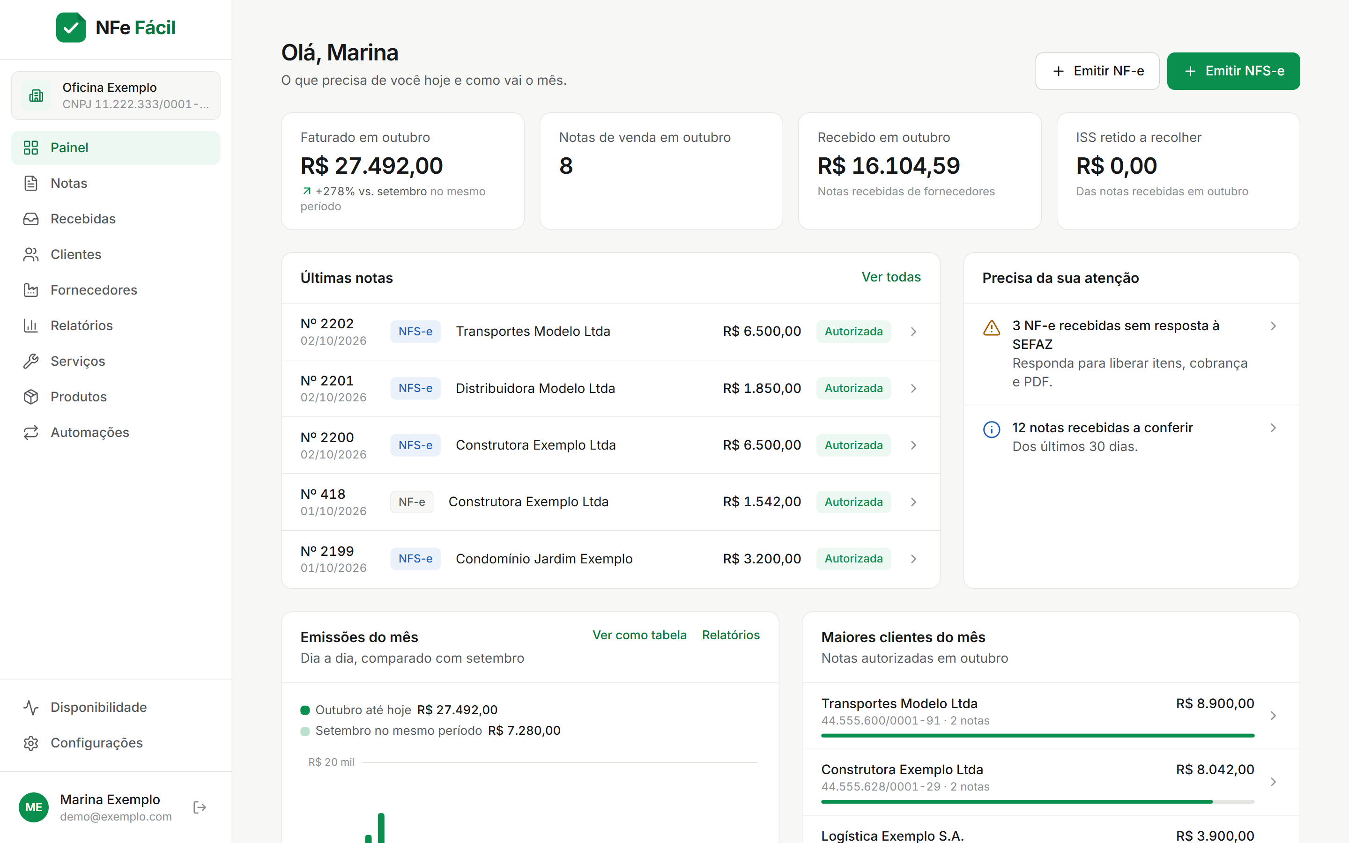Expand nota Nº 2201 chevron
1349x843 pixels.
pos(914,389)
